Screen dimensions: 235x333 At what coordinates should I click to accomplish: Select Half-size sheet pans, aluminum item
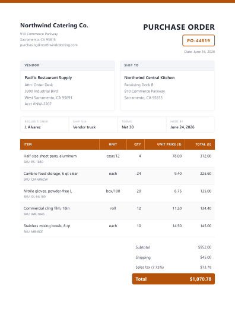50,156
